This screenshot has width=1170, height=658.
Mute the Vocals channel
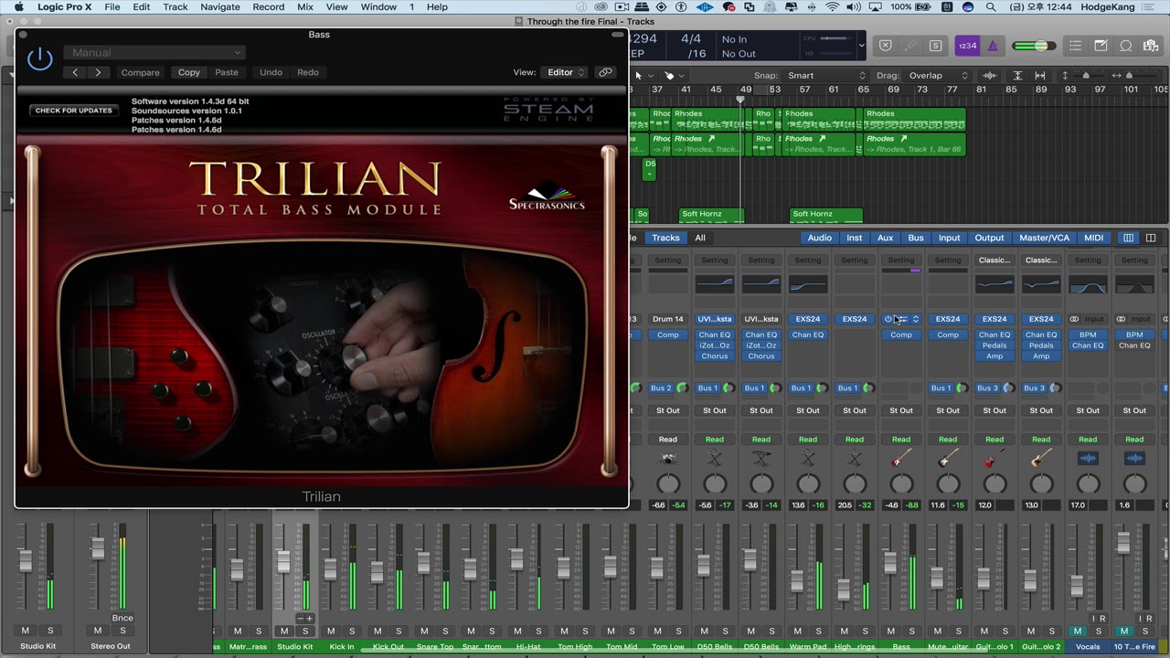1078,631
